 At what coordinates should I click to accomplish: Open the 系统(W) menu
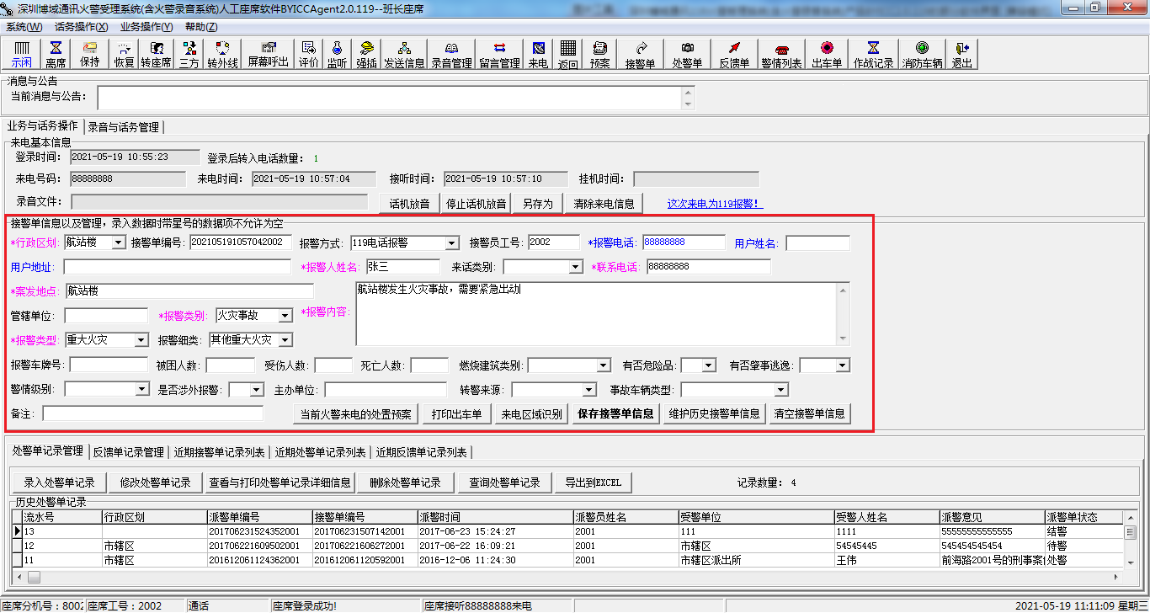(x=24, y=27)
